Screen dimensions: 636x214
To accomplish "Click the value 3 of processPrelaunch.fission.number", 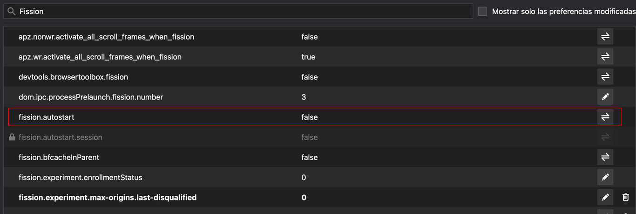I will pyautogui.click(x=304, y=97).
